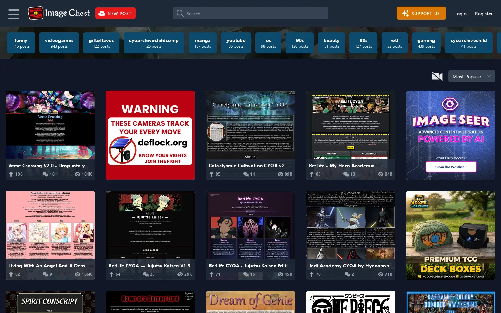Open Daedalus Colony Godhood Awakening thumbnail
The width and height of the screenshot is (501, 313).
click(x=451, y=302)
